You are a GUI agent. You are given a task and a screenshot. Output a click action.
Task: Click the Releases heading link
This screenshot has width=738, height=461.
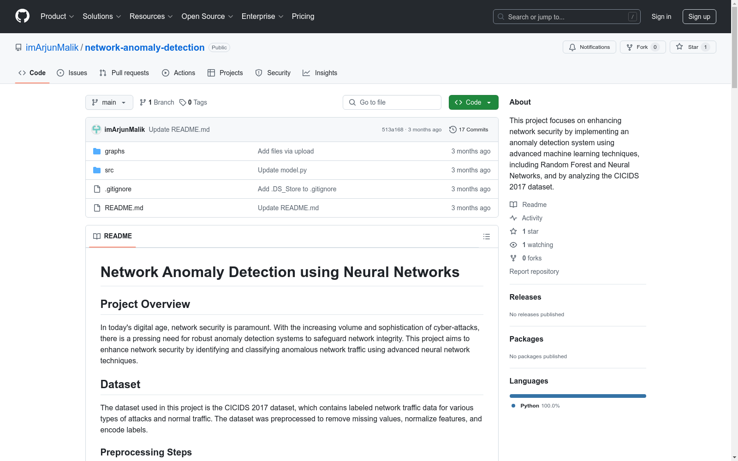pyautogui.click(x=525, y=297)
